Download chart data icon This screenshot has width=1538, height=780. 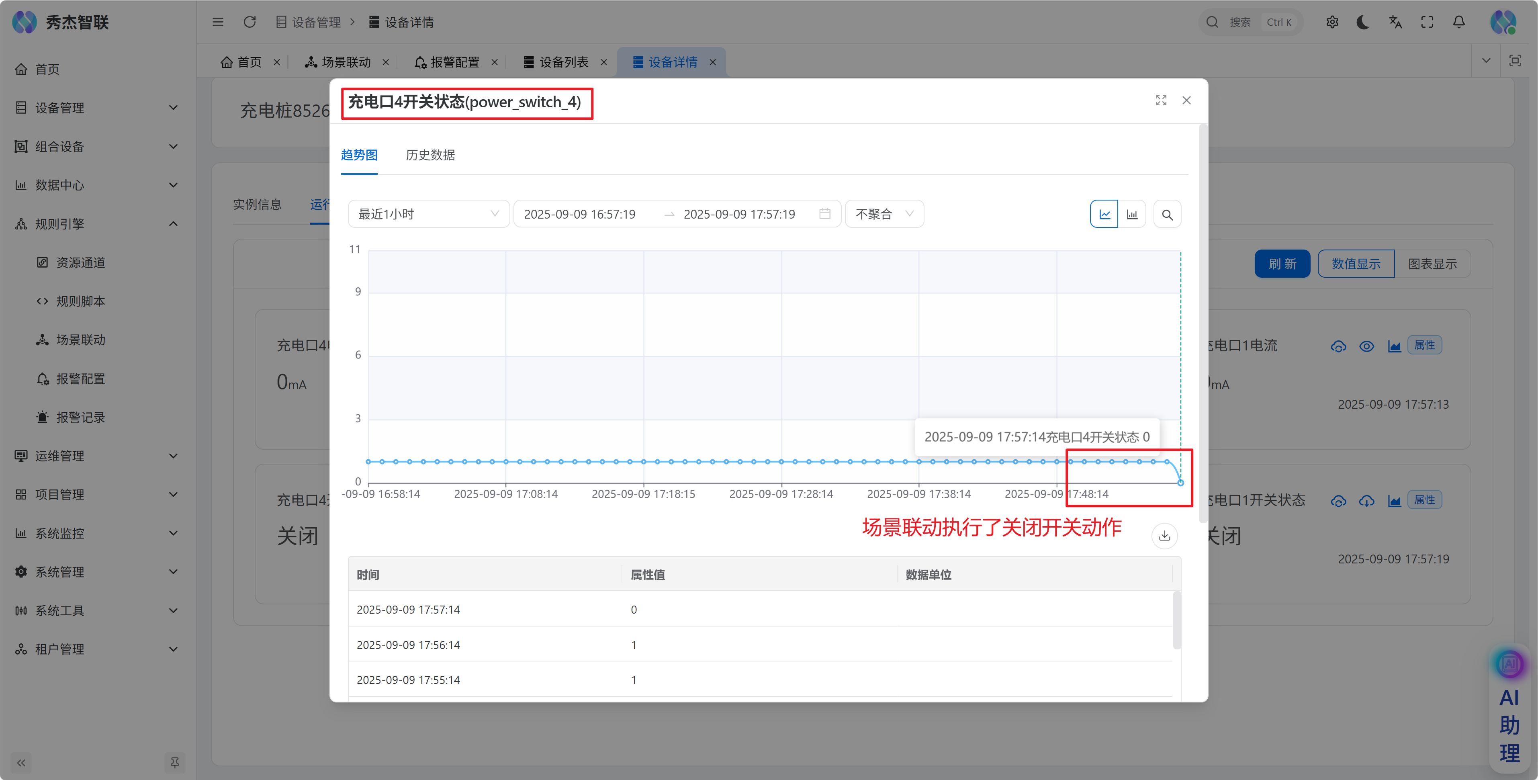(x=1164, y=536)
